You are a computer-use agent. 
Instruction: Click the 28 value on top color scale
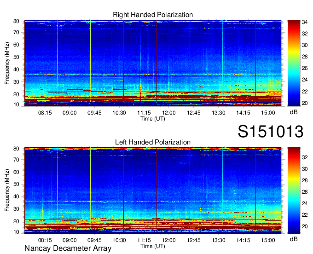305,57
